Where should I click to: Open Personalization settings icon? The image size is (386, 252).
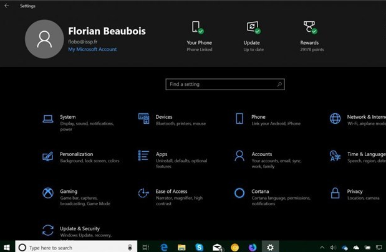(x=48, y=156)
